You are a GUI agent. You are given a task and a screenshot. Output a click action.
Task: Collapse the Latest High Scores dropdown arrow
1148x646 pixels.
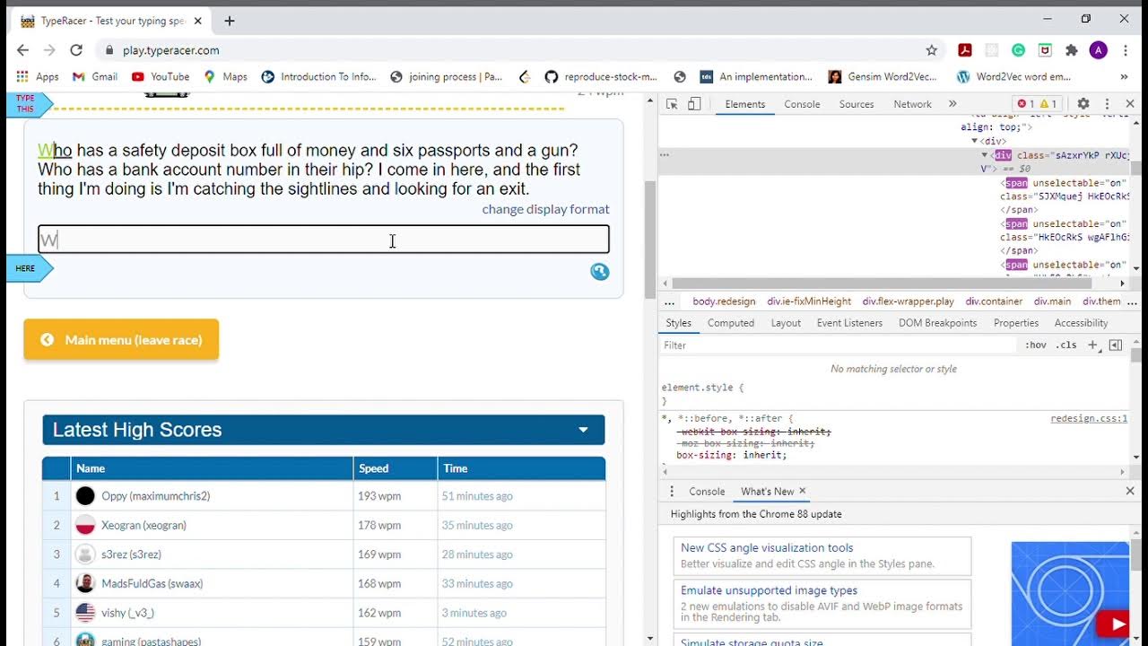point(583,430)
